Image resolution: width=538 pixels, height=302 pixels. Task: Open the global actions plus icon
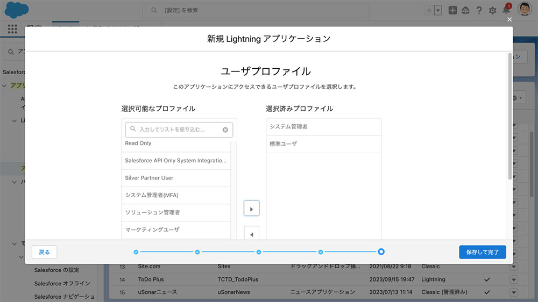click(x=453, y=10)
